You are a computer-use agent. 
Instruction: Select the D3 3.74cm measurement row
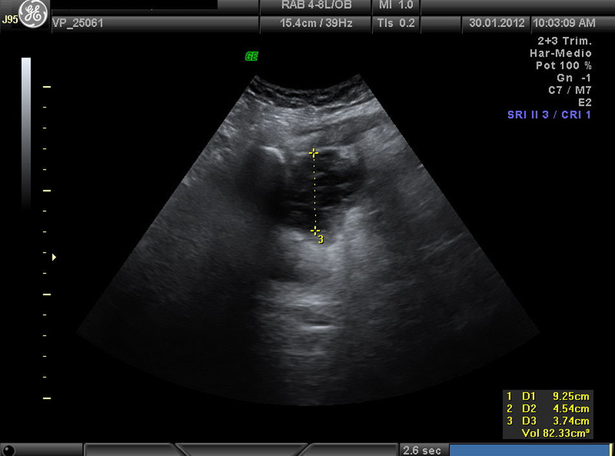[x=548, y=421]
